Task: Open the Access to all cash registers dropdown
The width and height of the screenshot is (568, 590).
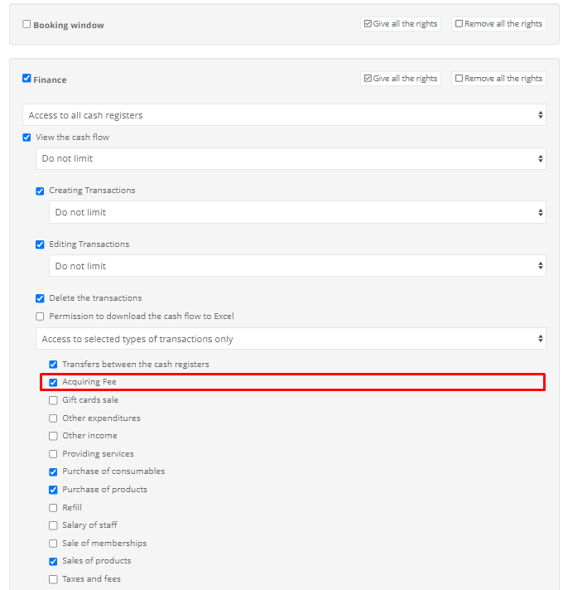Action: 284,115
